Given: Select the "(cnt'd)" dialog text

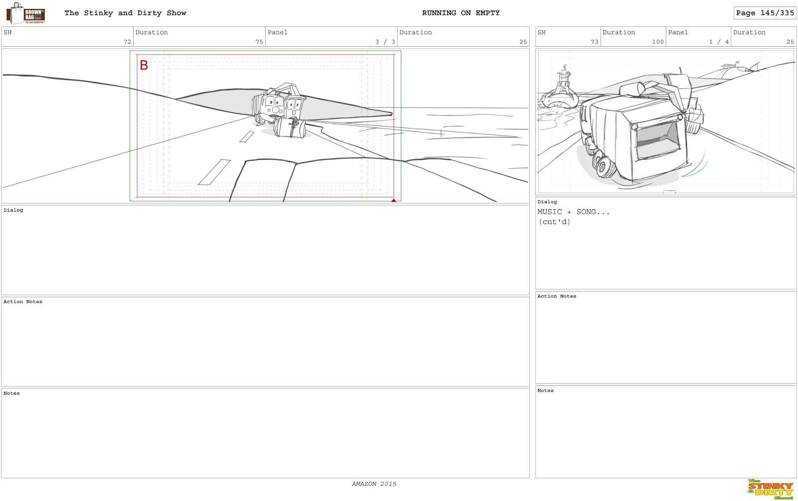Looking at the screenshot, I should pyautogui.click(x=554, y=222).
